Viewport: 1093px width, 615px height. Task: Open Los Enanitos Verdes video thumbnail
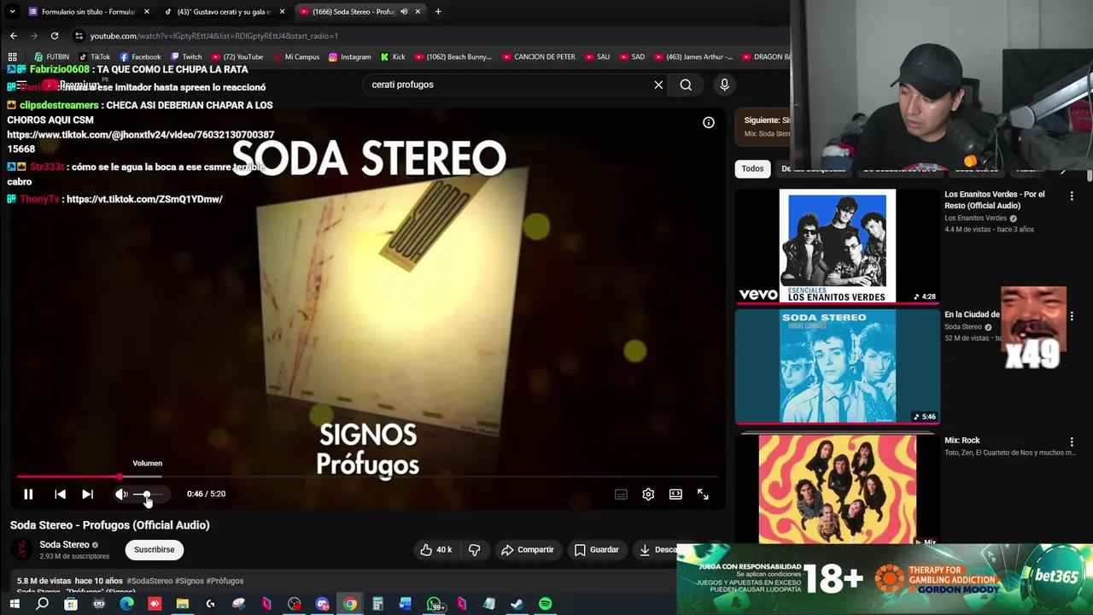[x=837, y=247]
